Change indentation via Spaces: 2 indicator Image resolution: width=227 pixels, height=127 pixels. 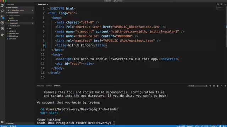tap(190, 126)
